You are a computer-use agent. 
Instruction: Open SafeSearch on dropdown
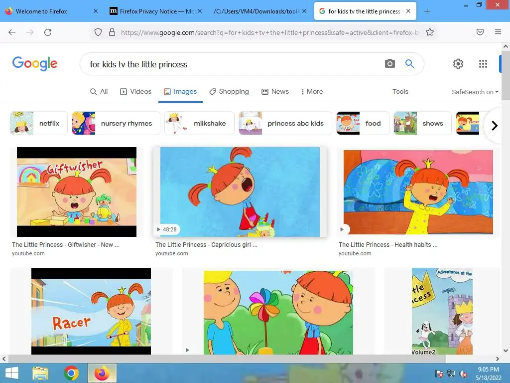475,92
